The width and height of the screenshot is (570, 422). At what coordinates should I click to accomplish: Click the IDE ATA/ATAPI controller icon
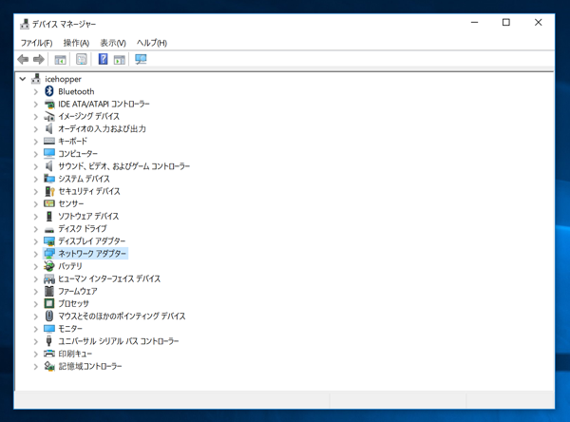tap(49, 104)
